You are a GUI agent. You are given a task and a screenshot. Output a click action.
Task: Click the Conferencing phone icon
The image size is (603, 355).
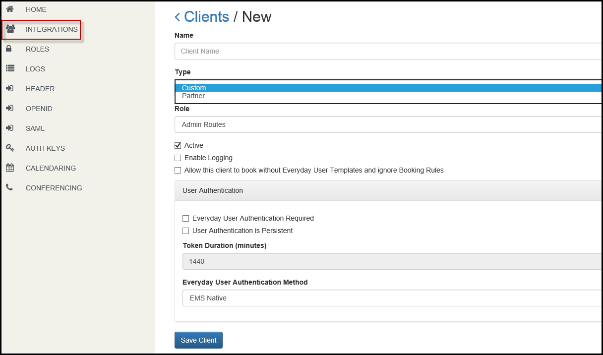coord(11,187)
